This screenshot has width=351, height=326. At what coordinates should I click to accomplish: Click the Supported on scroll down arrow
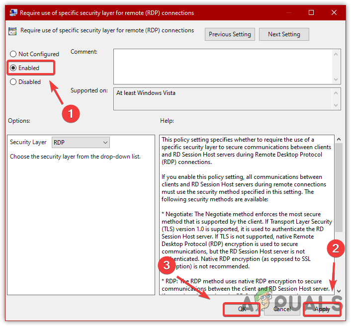click(336, 105)
